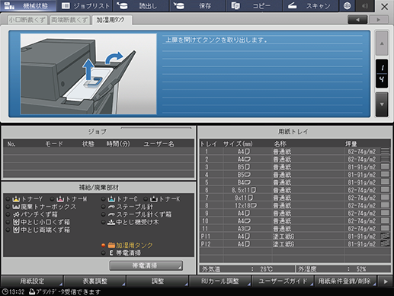The width and height of the screenshot is (394, 296).
Task: Click tray 1 paper level indicator
Action: click(x=385, y=151)
